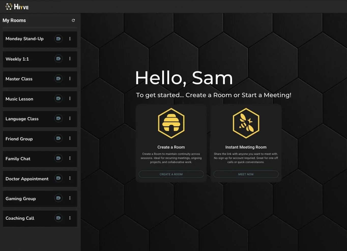Join the Weekly 1:1 room video

coord(59,59)
